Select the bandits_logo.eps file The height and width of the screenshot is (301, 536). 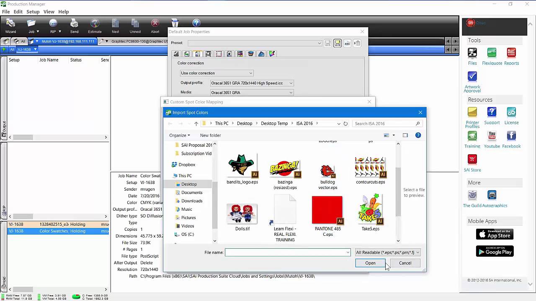[242, 169]
